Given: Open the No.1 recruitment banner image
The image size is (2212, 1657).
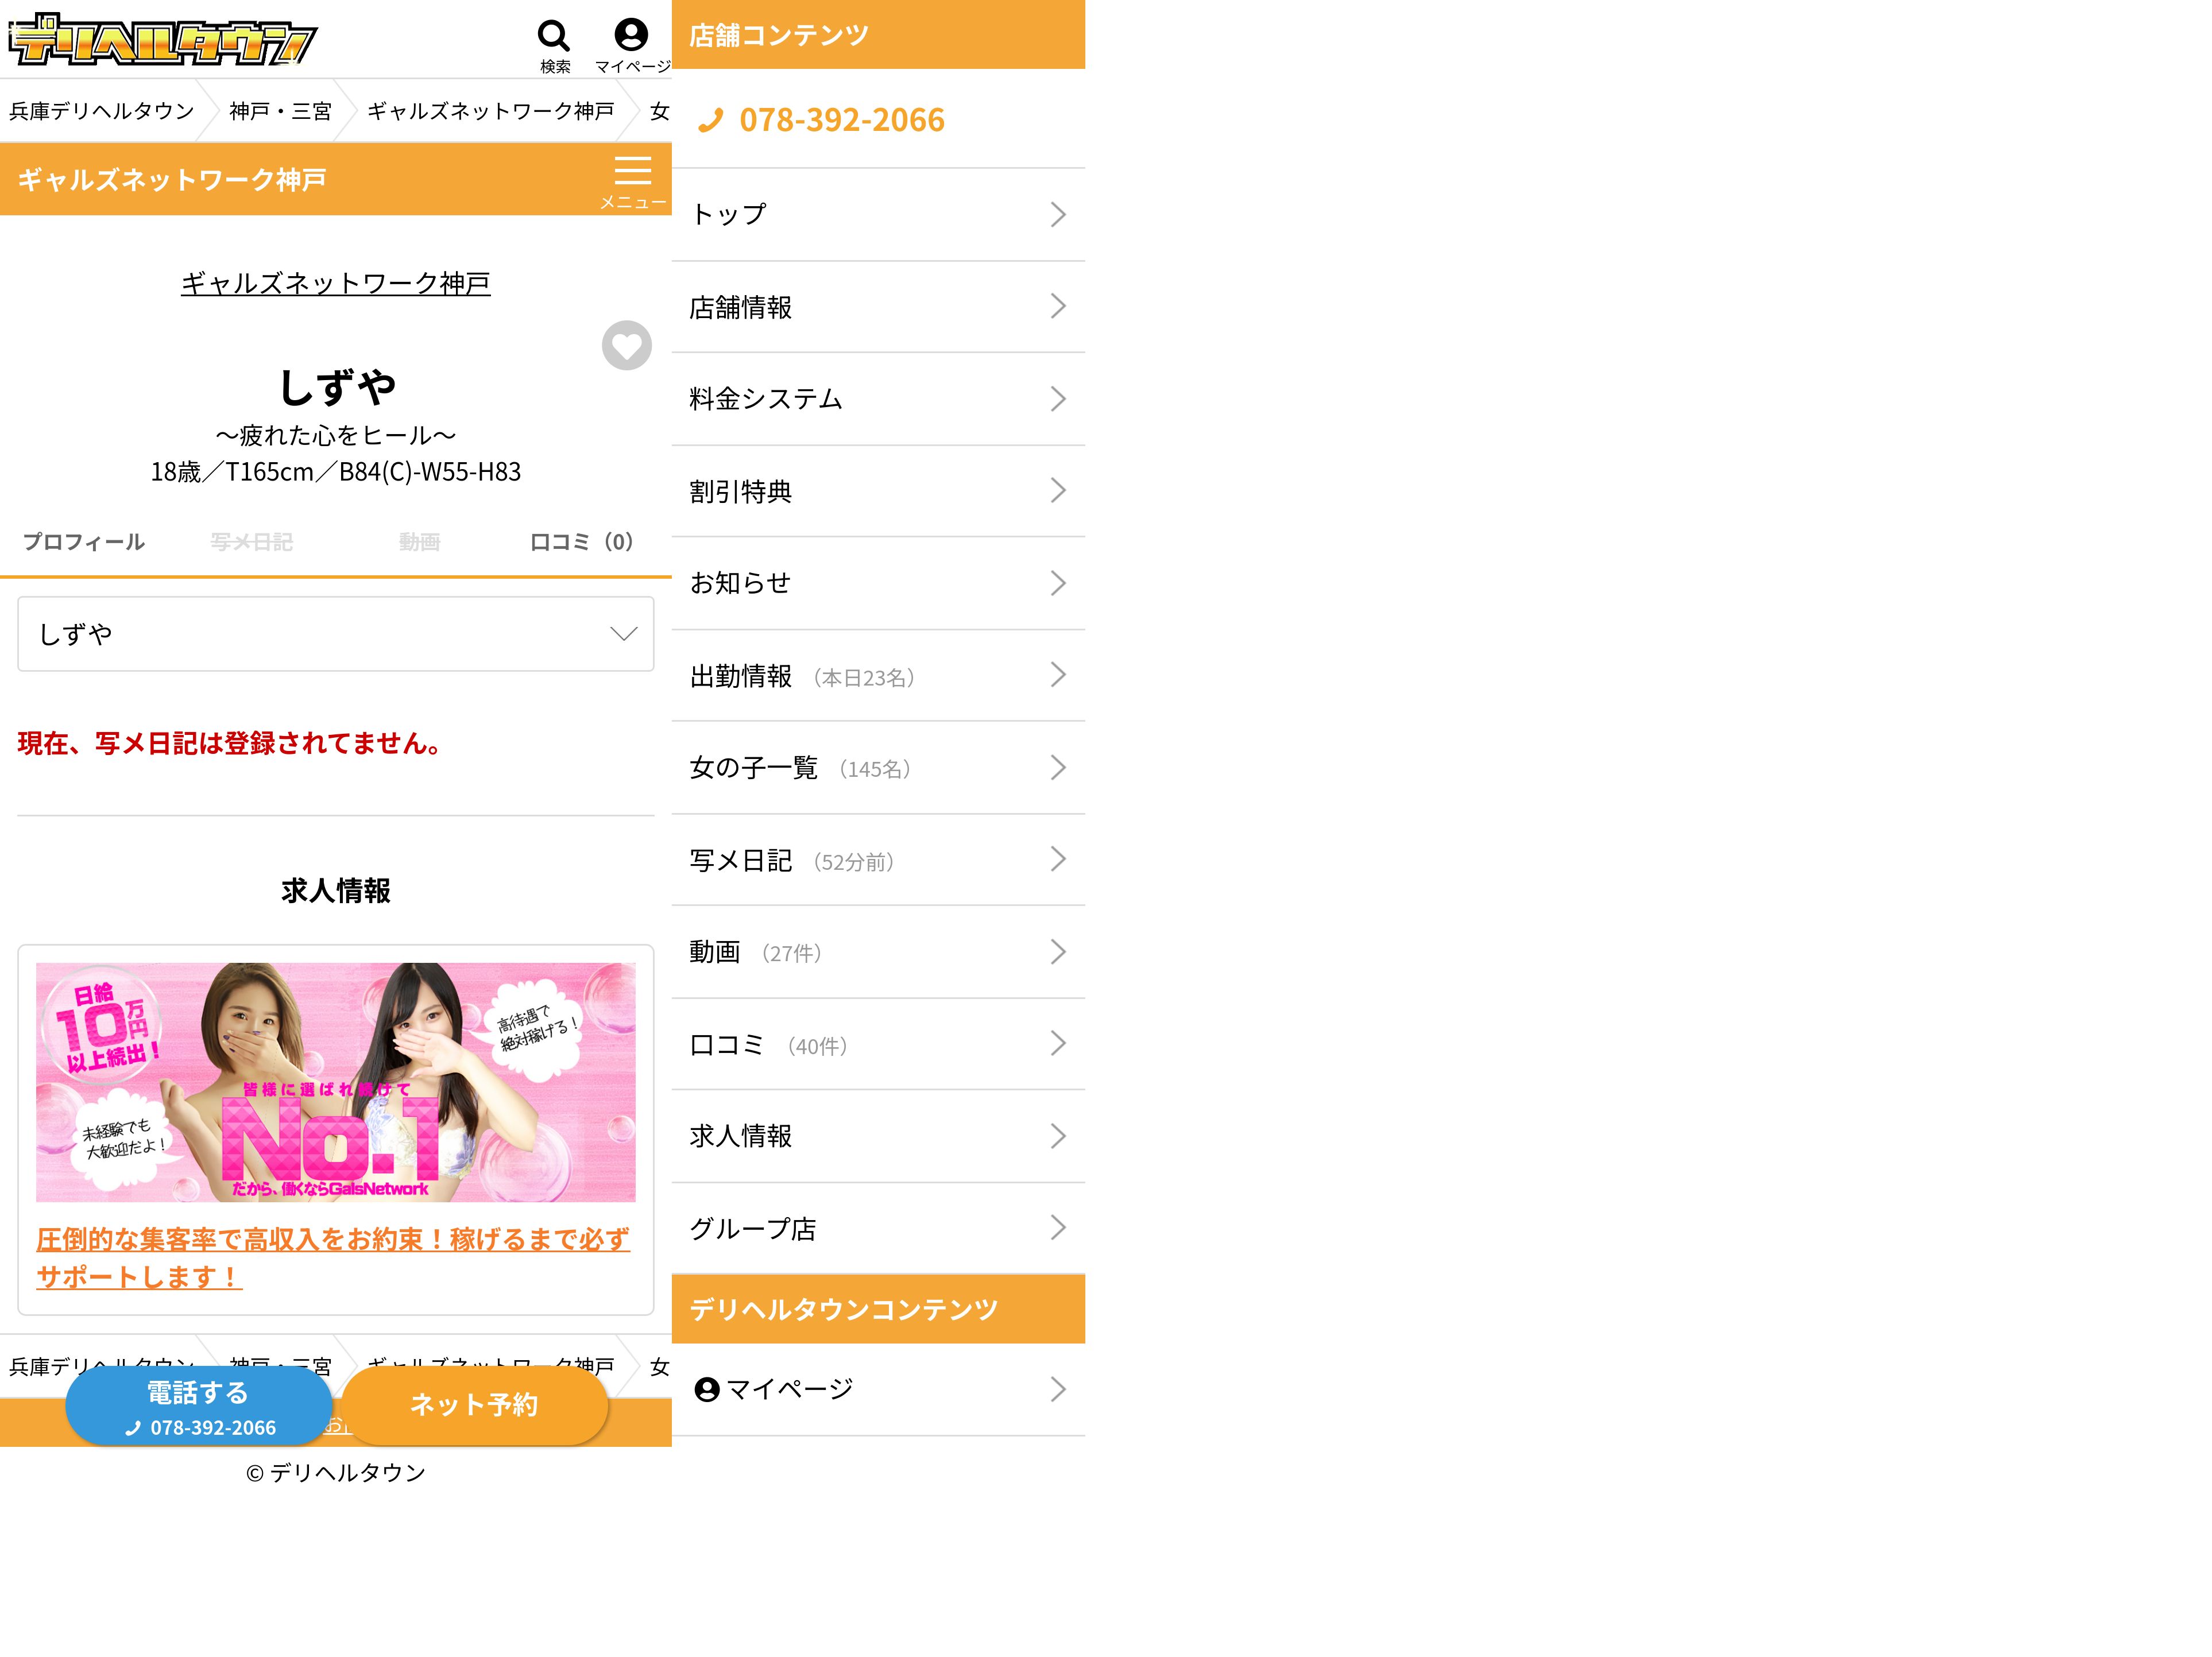Looking at the screenshot, I should pyautogui.click(x=336, y=1083).
